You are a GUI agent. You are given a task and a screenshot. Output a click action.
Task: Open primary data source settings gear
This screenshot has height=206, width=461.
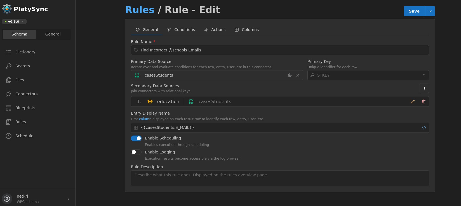pos(290,75)
